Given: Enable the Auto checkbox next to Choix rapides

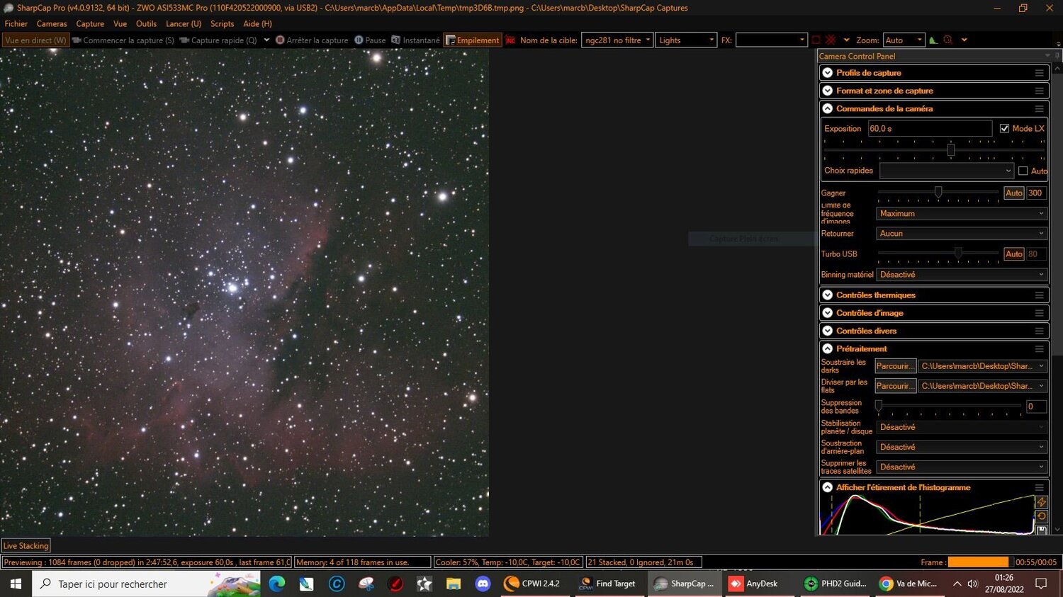Looking at the screenshot, I should pos(1023,171).
